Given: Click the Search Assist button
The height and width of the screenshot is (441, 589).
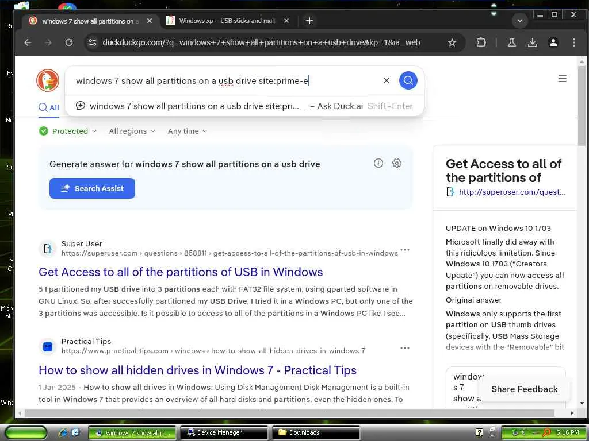Looking at the screenshot, I should 92,188.
